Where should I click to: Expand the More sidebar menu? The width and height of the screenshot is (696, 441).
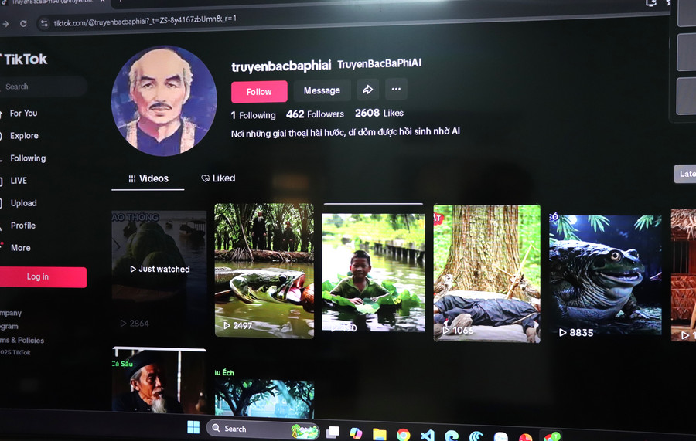coord(20,248)
